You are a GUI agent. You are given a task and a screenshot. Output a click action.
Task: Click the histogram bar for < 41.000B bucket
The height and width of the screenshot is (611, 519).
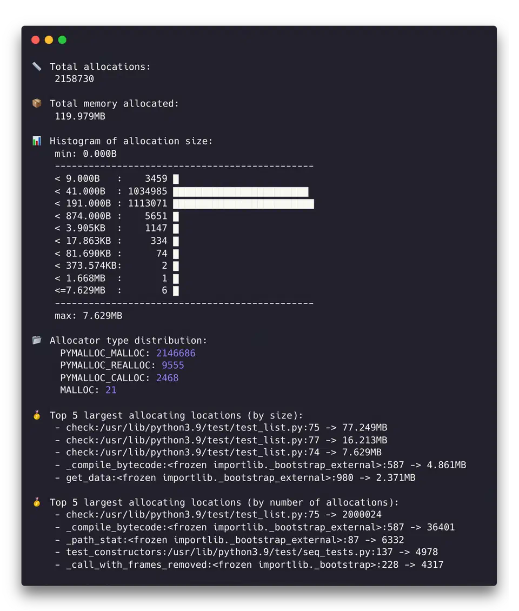pos(241,191)
